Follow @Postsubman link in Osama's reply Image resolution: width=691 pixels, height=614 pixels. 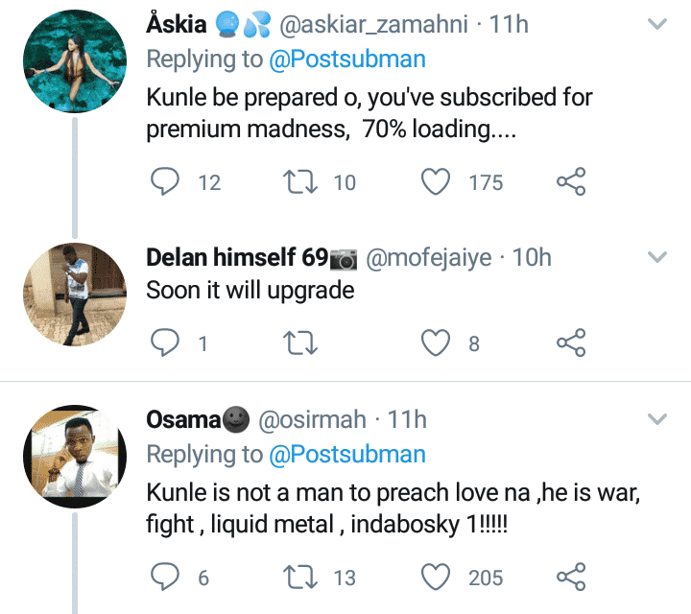(x=345, y=454)
